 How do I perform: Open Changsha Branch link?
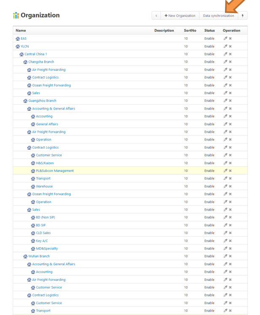point(41,62)
